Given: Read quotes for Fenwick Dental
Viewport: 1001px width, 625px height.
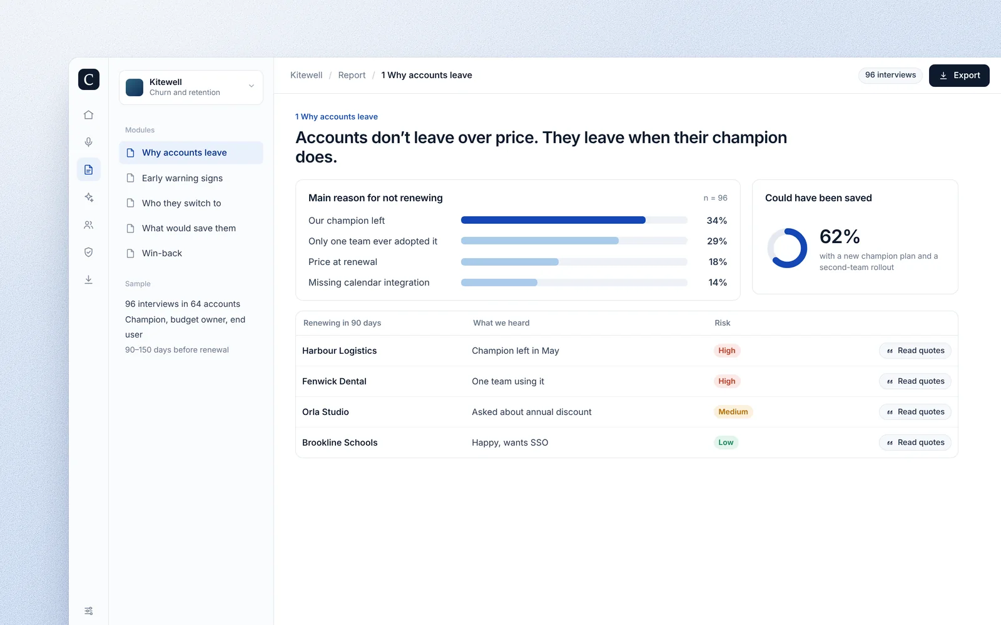Looking at the screenshot, I should (915, 381).
